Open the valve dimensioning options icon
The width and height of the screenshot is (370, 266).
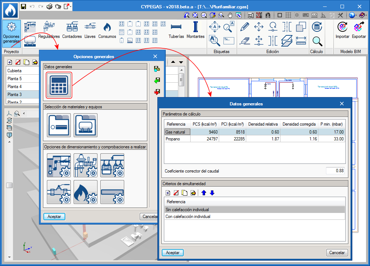59,192
